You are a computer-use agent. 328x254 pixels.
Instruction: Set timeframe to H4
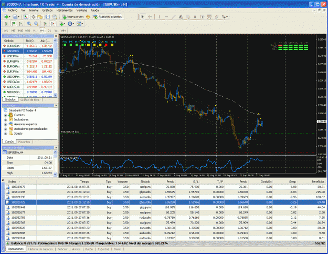[42, 31]
